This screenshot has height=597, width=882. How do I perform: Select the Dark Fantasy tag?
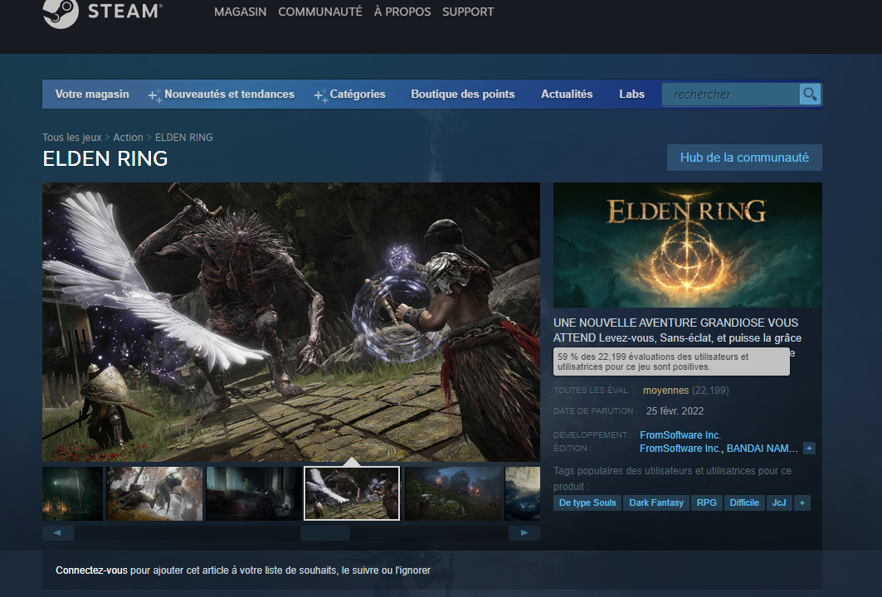(x=655, y=502)
